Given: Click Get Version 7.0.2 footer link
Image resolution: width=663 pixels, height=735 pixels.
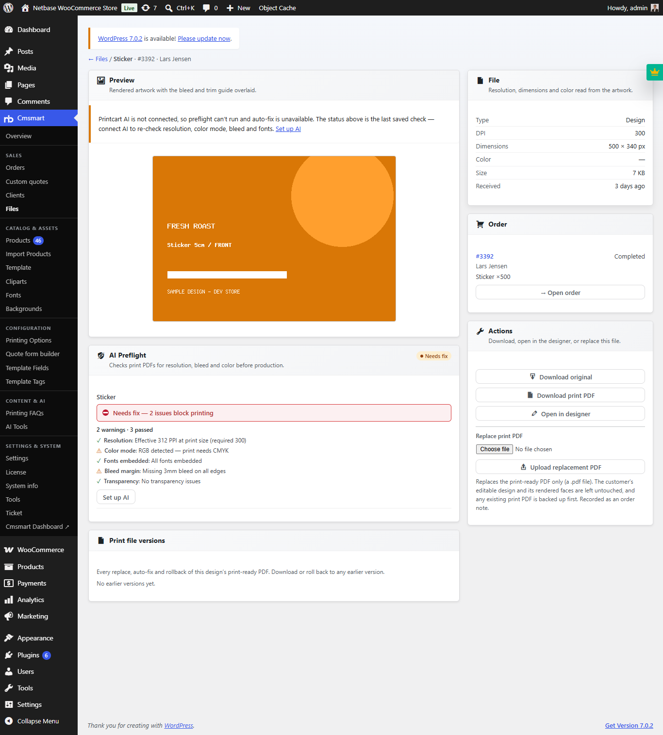Looking at the screenshot, I should [x=629, y=725].
